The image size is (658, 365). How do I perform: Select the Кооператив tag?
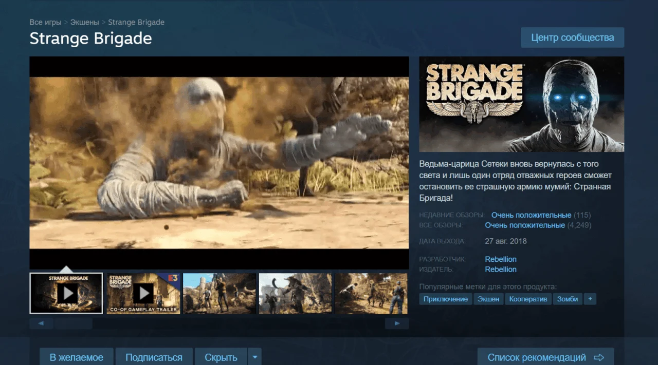click(x=528, y=299)
